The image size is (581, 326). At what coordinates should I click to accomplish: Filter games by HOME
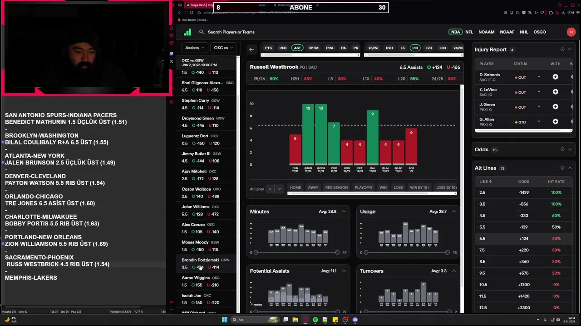[x=295, y=187]
